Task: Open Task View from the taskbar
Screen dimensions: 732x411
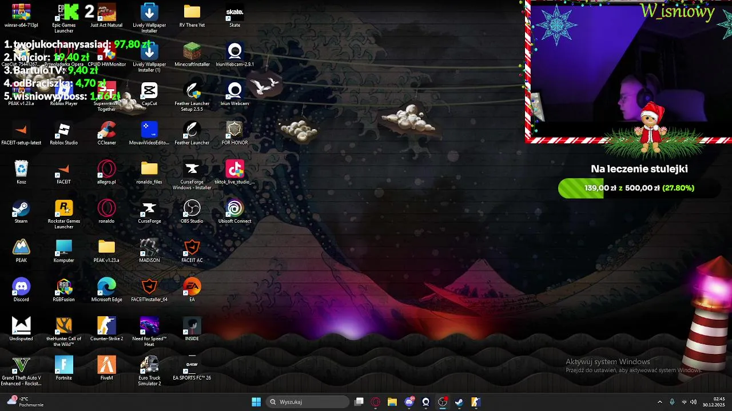Action: coord(359,402)
